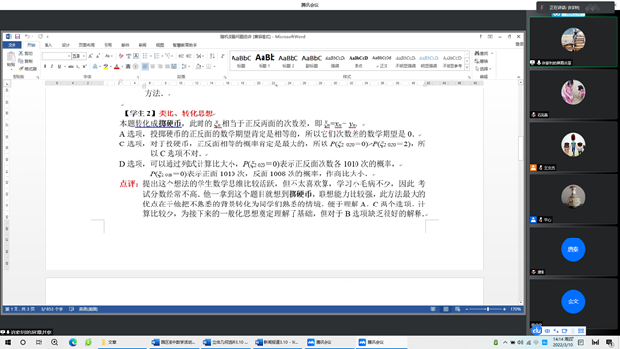
Task: Open the Numbering list dropdown arrow
Action: 162,56
